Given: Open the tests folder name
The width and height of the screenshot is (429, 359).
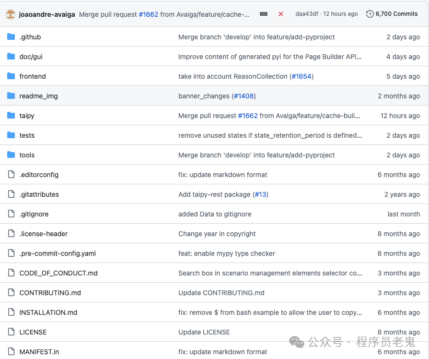Looking at the screenshot, I should [27, 135].
